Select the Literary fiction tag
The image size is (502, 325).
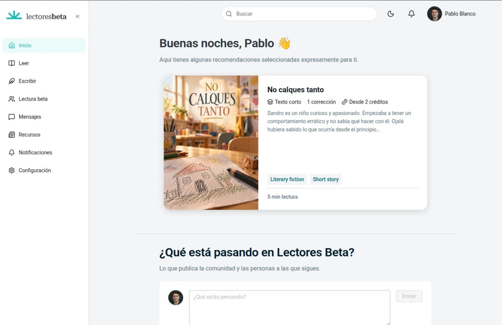[287, 179]
